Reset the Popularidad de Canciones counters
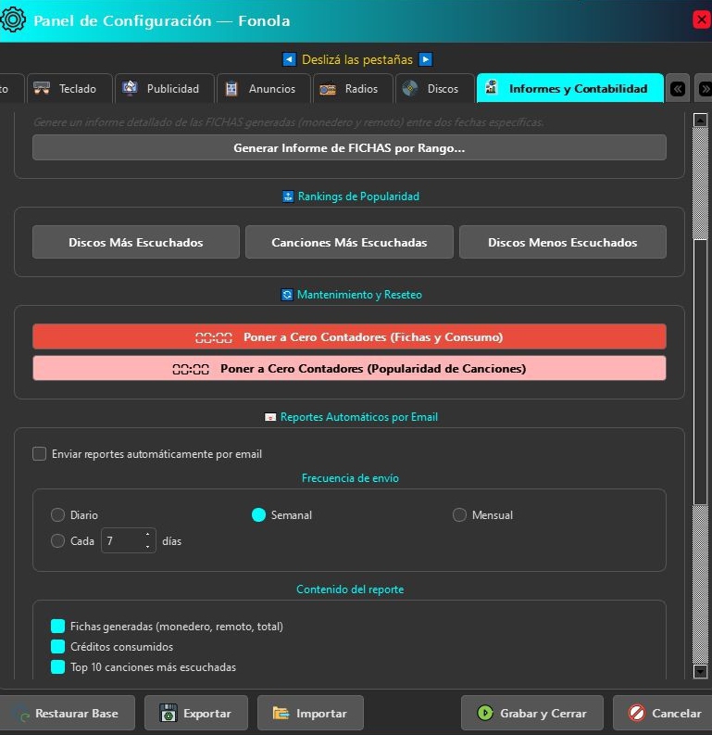The height and width of the screenshot is (735, 712). [x=349, y=369]
